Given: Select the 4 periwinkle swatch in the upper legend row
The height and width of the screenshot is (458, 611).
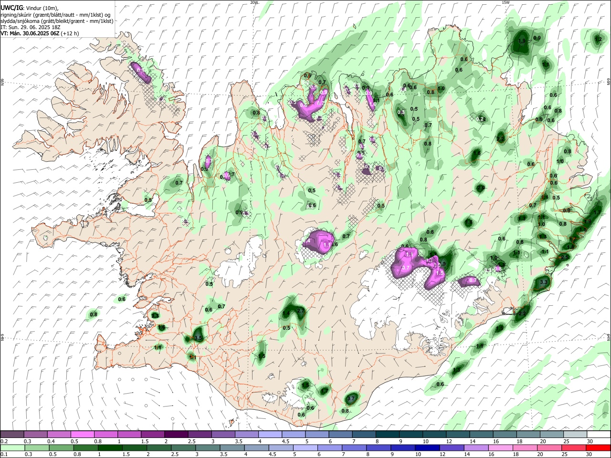Looking at the screenshot, I should pos(270,434).
